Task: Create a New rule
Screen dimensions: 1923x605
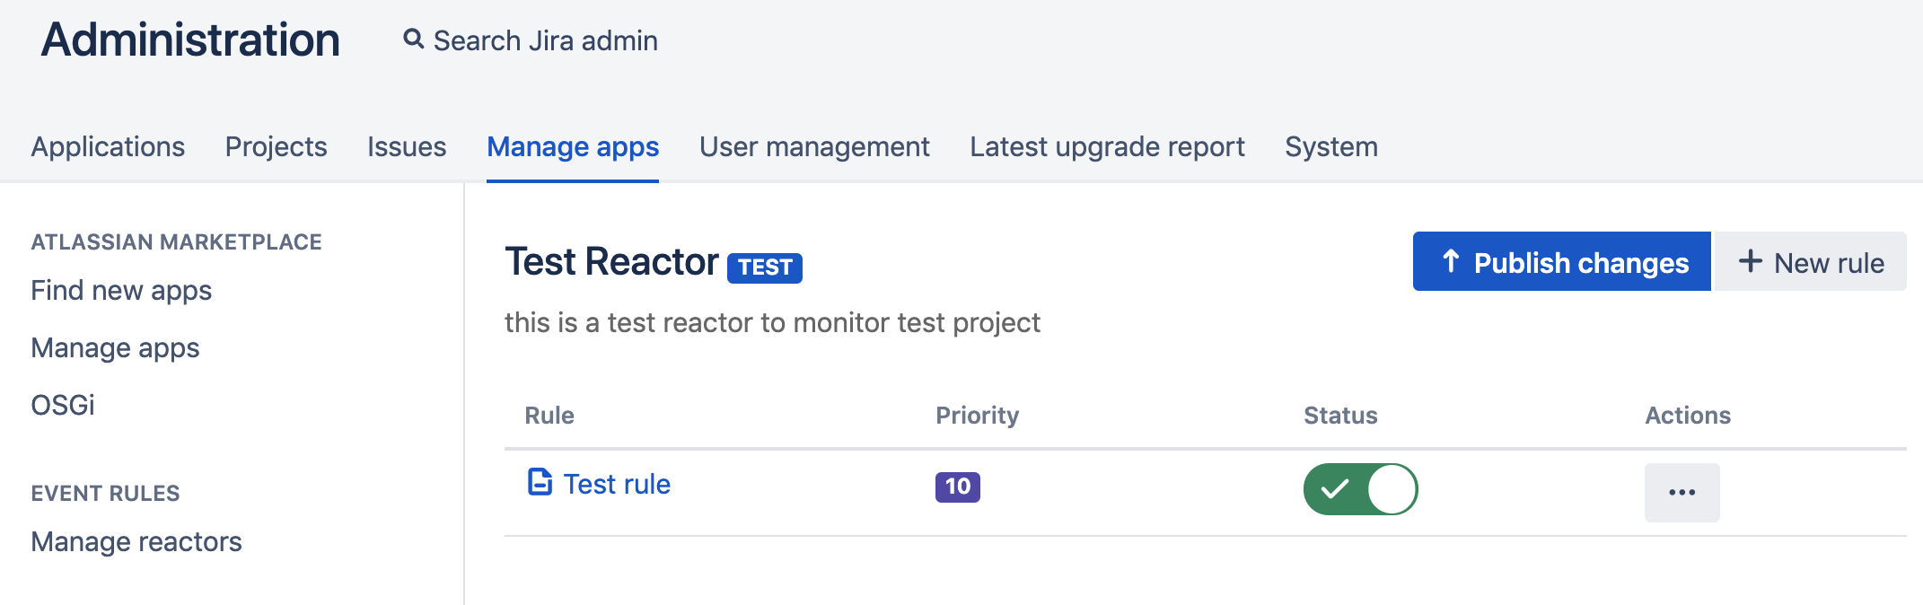Action: [1810, 261]
